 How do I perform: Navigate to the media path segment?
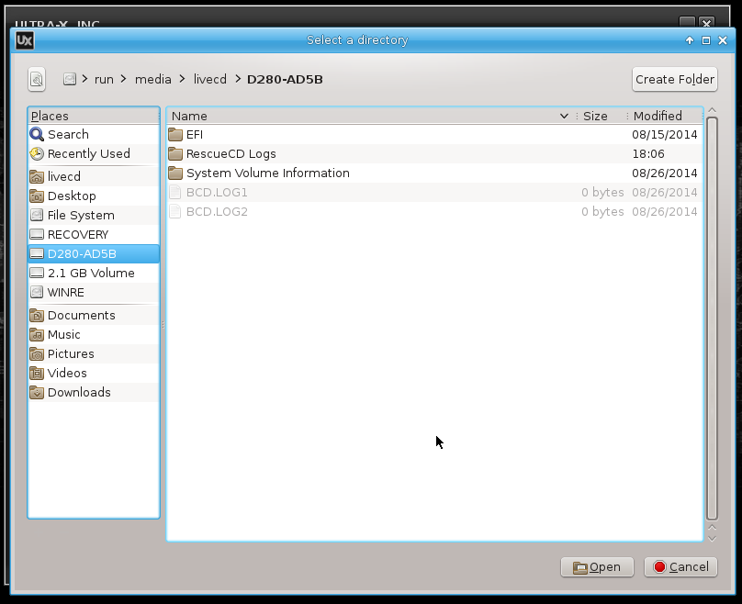tap(152, 80)
